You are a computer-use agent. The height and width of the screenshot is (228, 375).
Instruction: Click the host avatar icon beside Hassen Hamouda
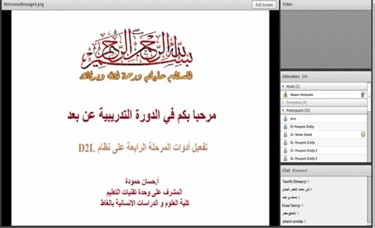286,94
